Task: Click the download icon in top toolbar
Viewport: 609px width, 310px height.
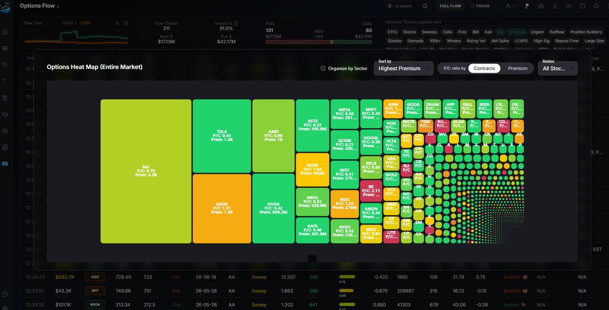Action: tap(555, 6)
